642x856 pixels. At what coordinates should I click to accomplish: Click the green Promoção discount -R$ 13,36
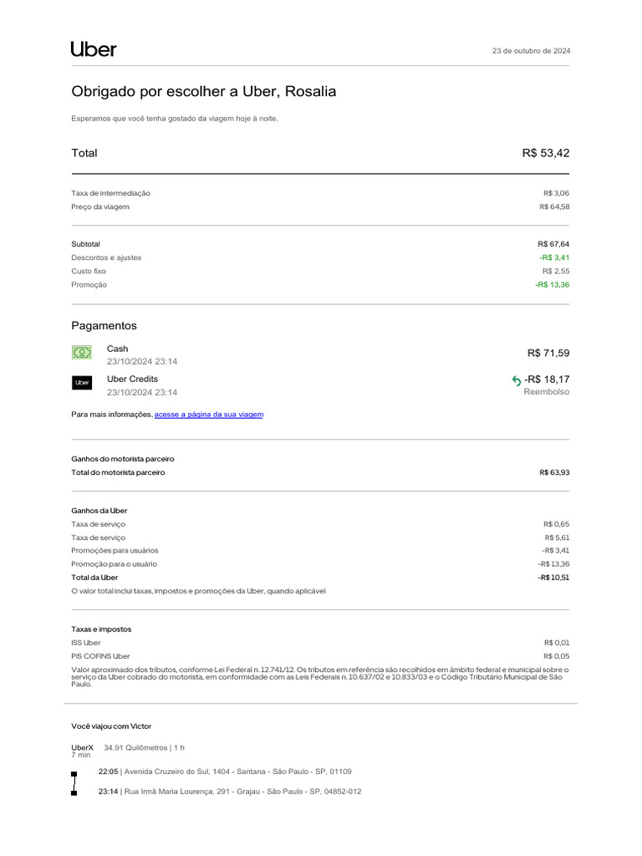pos(553,285)
